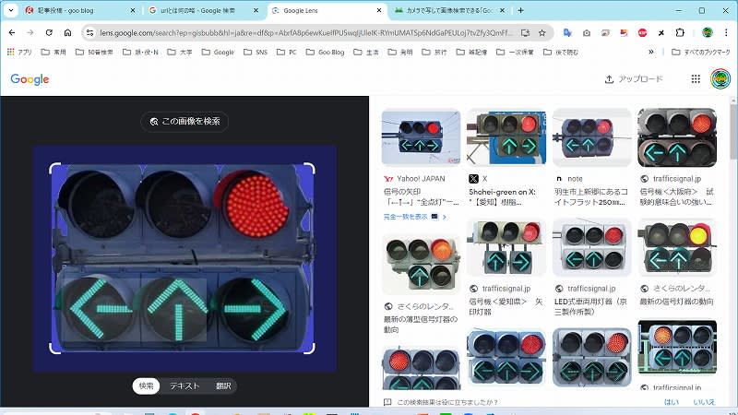Viewport: 738px width, 415px height.
Task: Click the アップロード upload button
Action: (635, 79)
